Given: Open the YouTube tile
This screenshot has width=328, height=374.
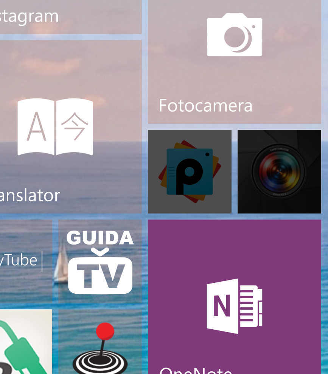Looking at the screenshot, I should click(x=26, y=262).
